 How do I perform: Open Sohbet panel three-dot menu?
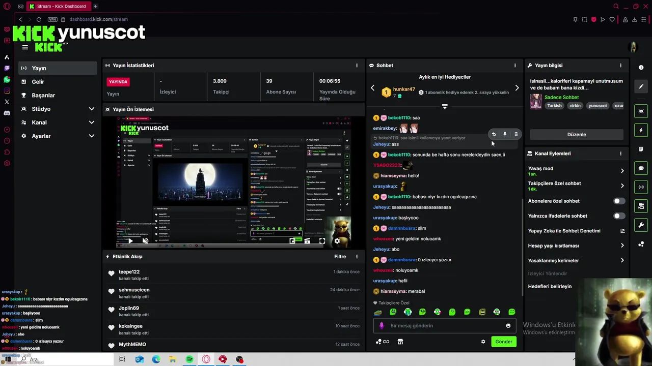tap(515, 66)
